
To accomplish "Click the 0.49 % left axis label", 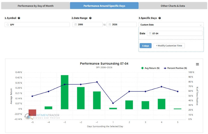I will point(18,72).
